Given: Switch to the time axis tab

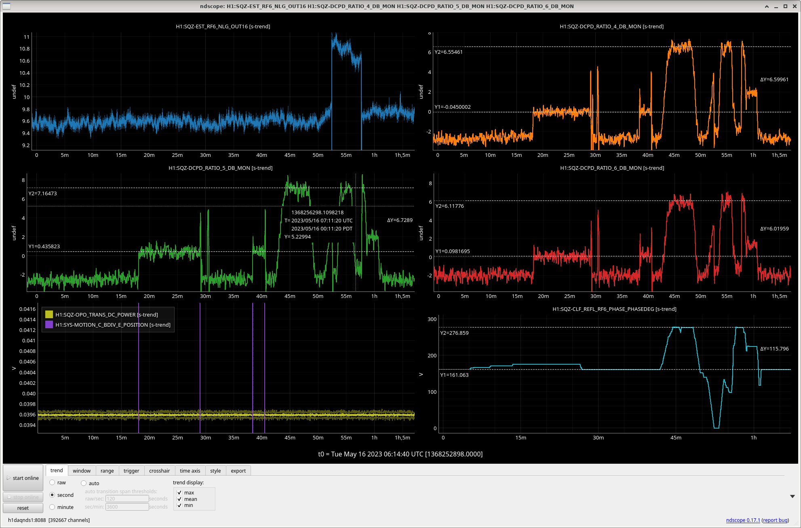Looking at the screenshot, I should (x=190, y=471).
